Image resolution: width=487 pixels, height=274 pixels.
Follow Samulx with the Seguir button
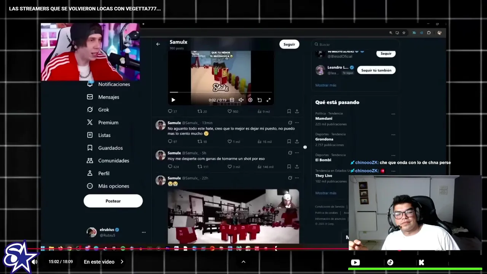289,44
